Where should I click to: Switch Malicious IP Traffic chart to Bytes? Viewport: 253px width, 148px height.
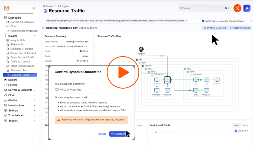pyautogui.click(x=245, y=125)
